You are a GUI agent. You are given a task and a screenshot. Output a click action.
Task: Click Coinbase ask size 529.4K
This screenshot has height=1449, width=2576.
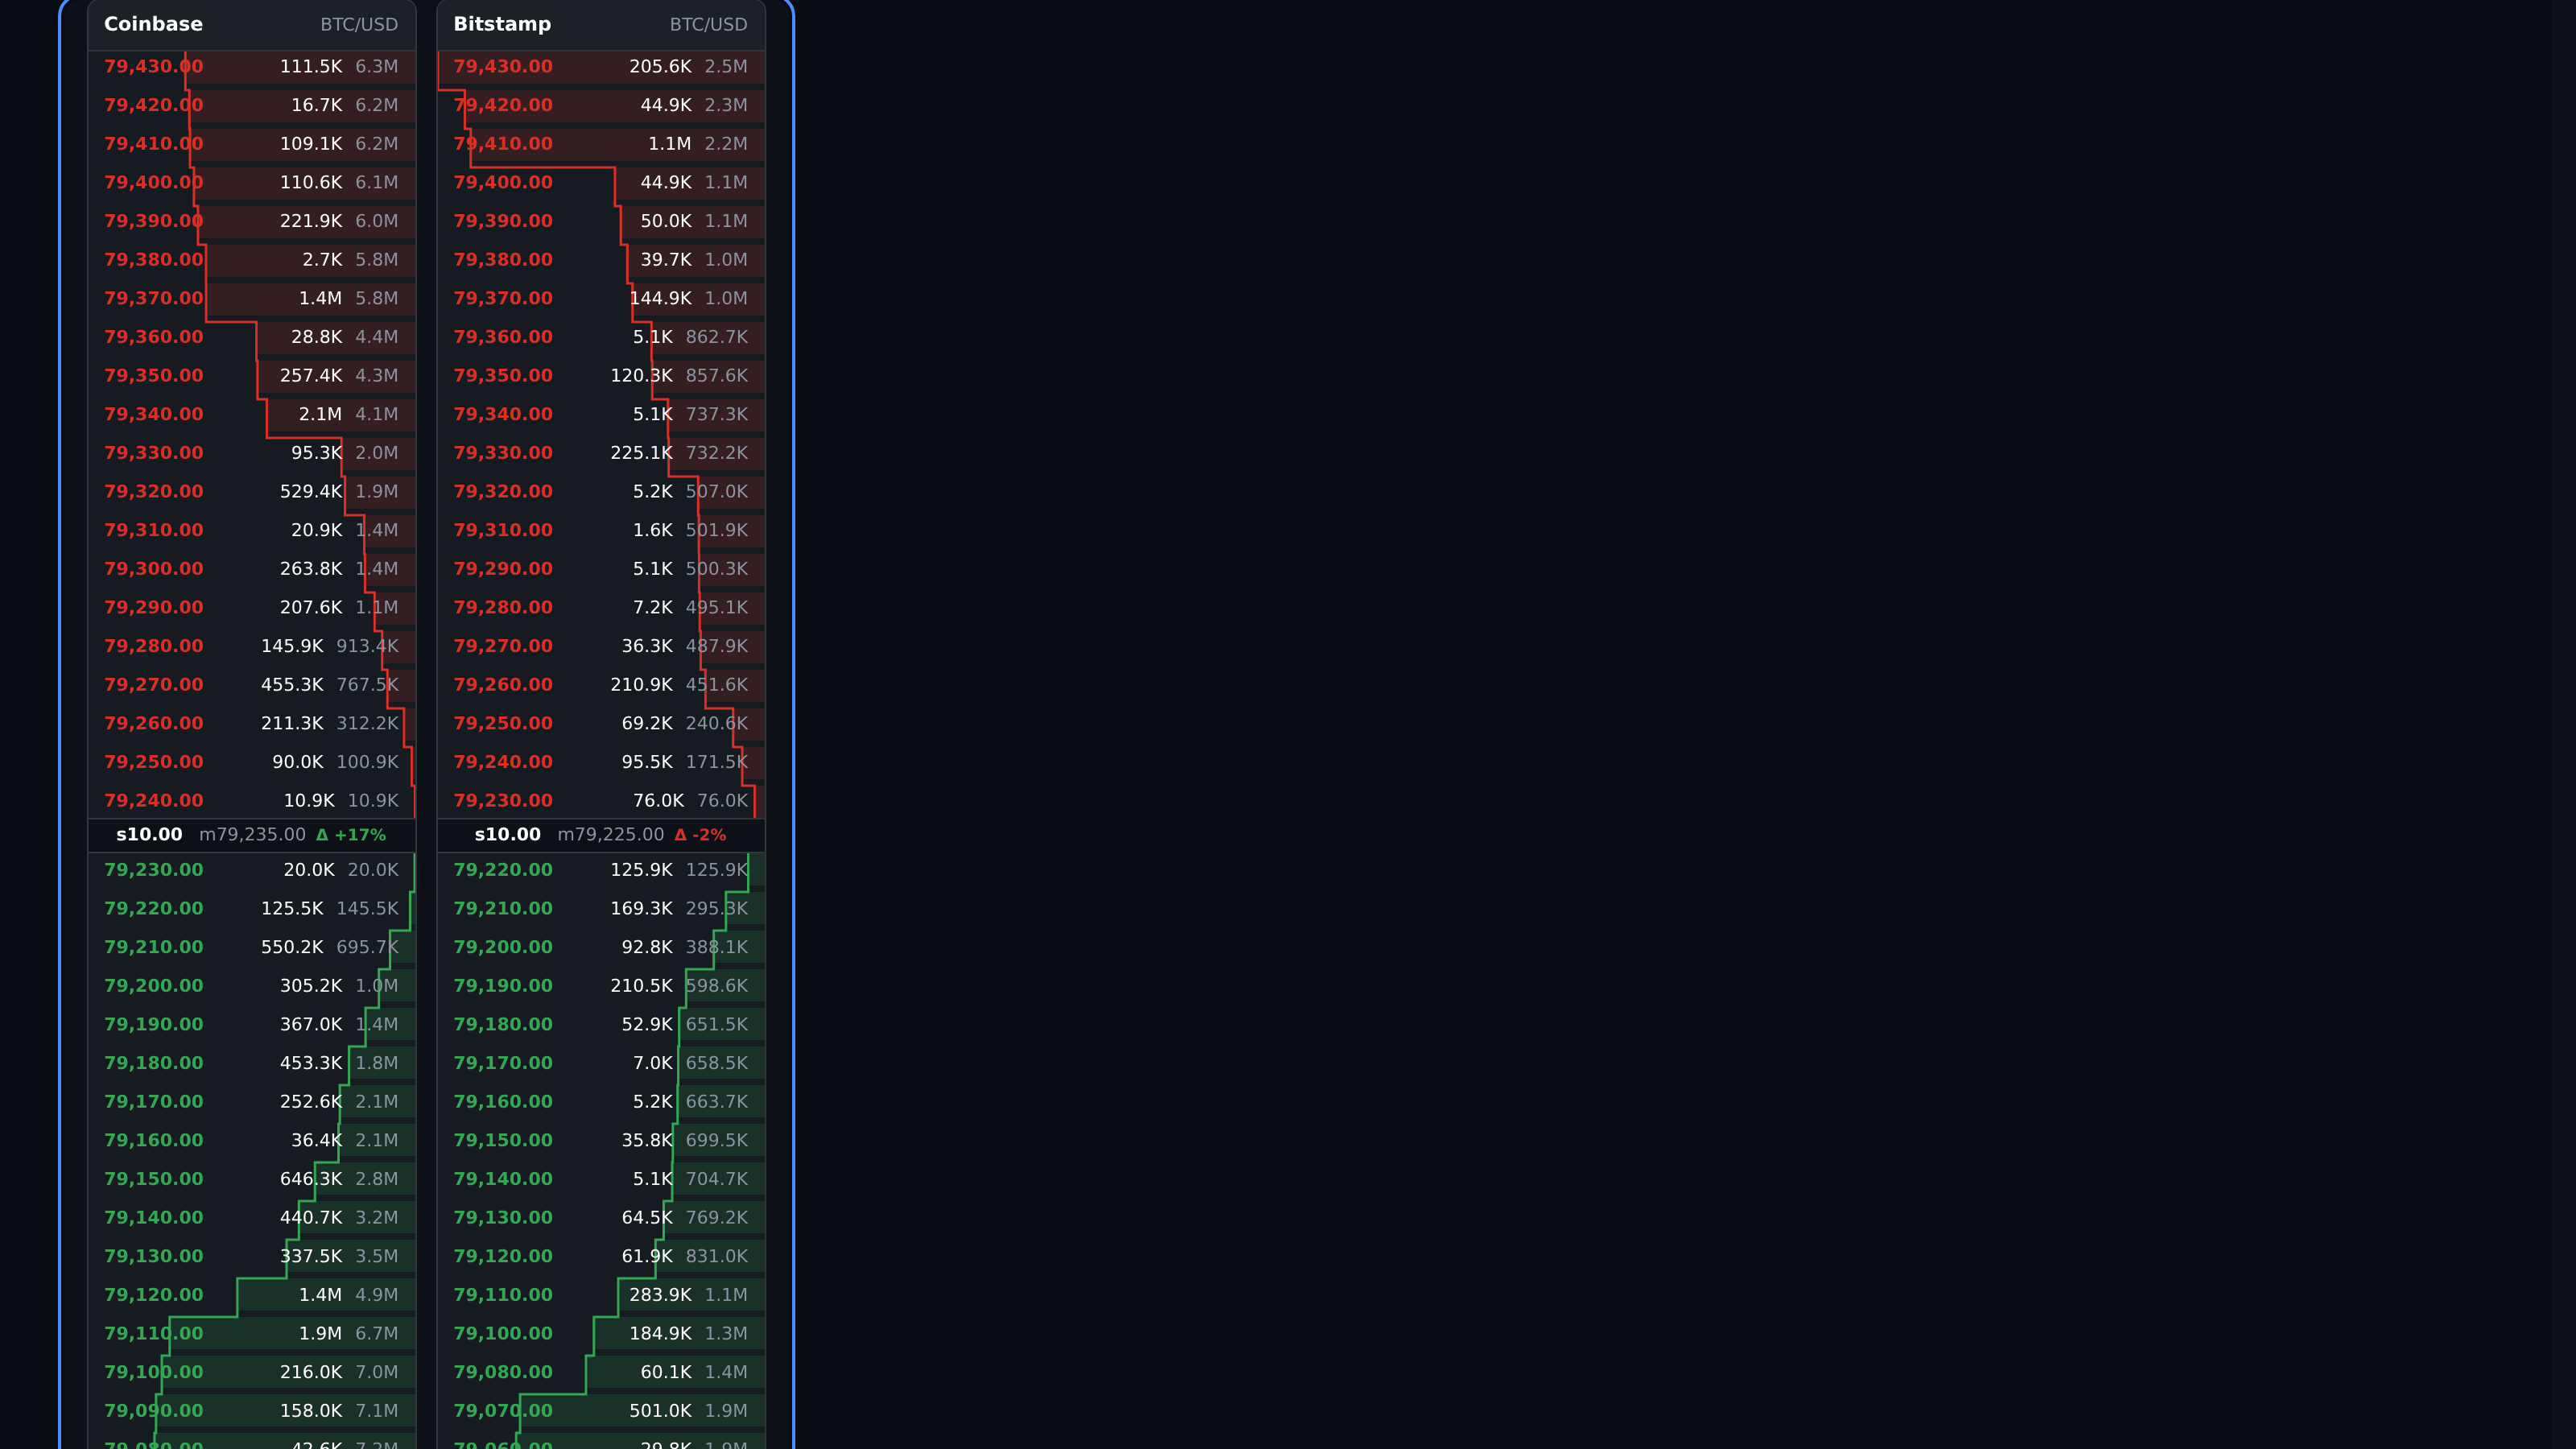click(311, 491)
